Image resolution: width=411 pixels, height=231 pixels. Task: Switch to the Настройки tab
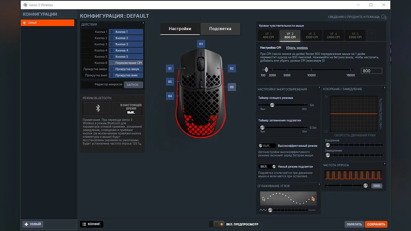pyautogui.click(x=180, y=29)
